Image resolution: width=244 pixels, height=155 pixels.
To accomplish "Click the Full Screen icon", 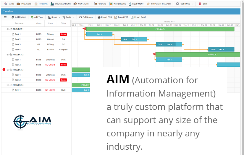I will 80,17.
